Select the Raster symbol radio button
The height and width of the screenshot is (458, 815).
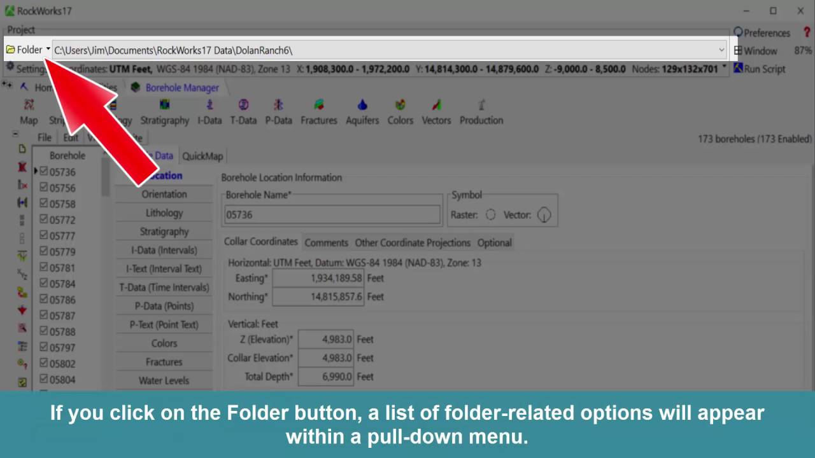coord(490,215)
